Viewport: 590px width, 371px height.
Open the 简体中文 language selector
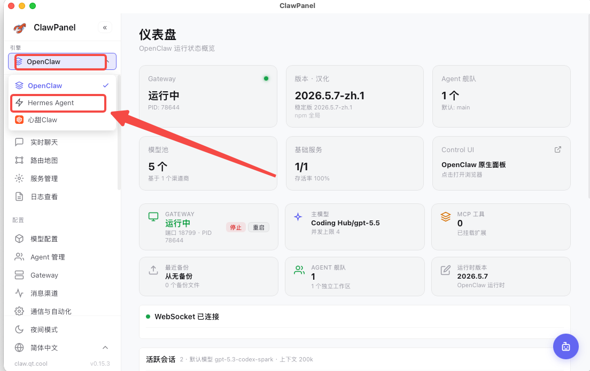pos(62,348)
